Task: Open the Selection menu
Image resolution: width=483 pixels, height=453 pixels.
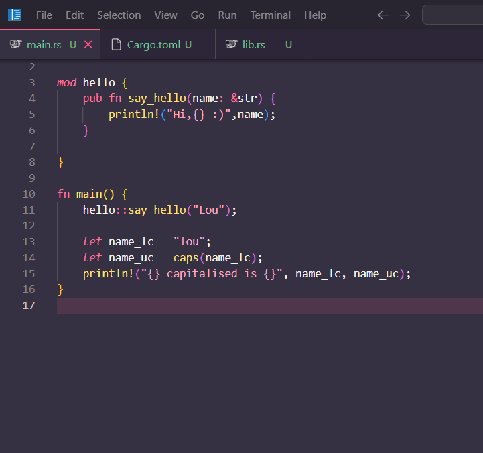Action: tap(119, 15)
